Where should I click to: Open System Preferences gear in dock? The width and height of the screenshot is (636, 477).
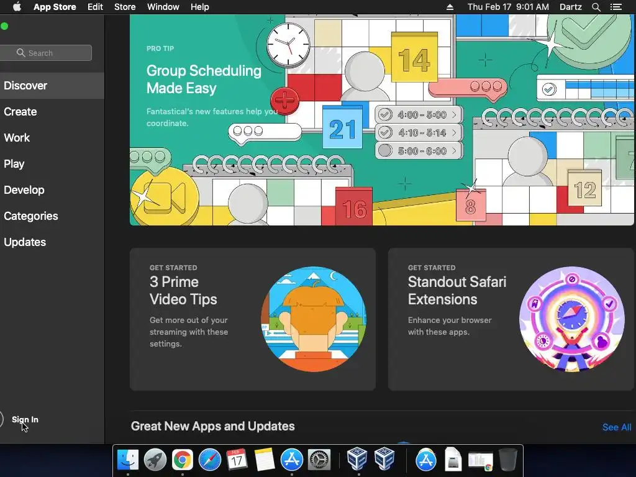click(x=319, y=460)
